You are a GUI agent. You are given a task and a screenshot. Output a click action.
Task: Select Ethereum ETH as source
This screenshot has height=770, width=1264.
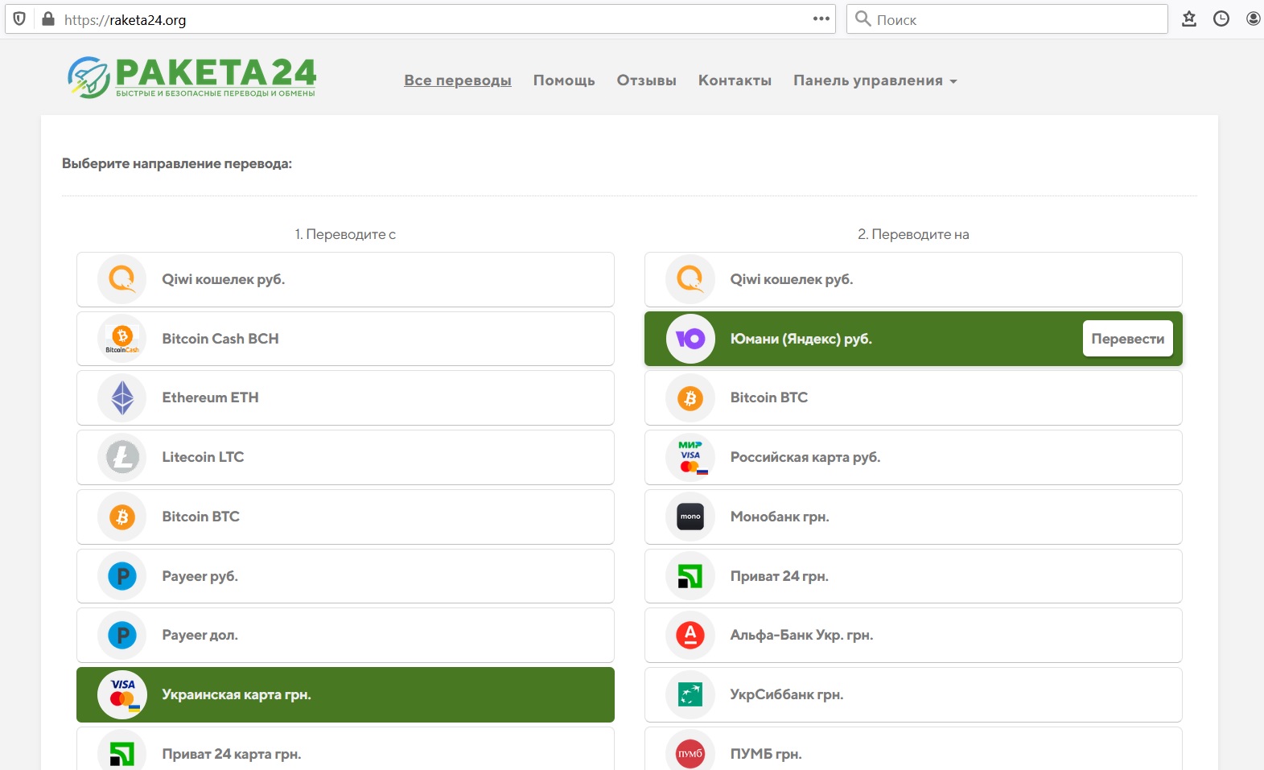coord(345,397)
